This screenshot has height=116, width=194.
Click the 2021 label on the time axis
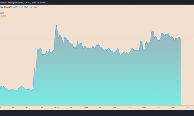(x=144, y=107)
